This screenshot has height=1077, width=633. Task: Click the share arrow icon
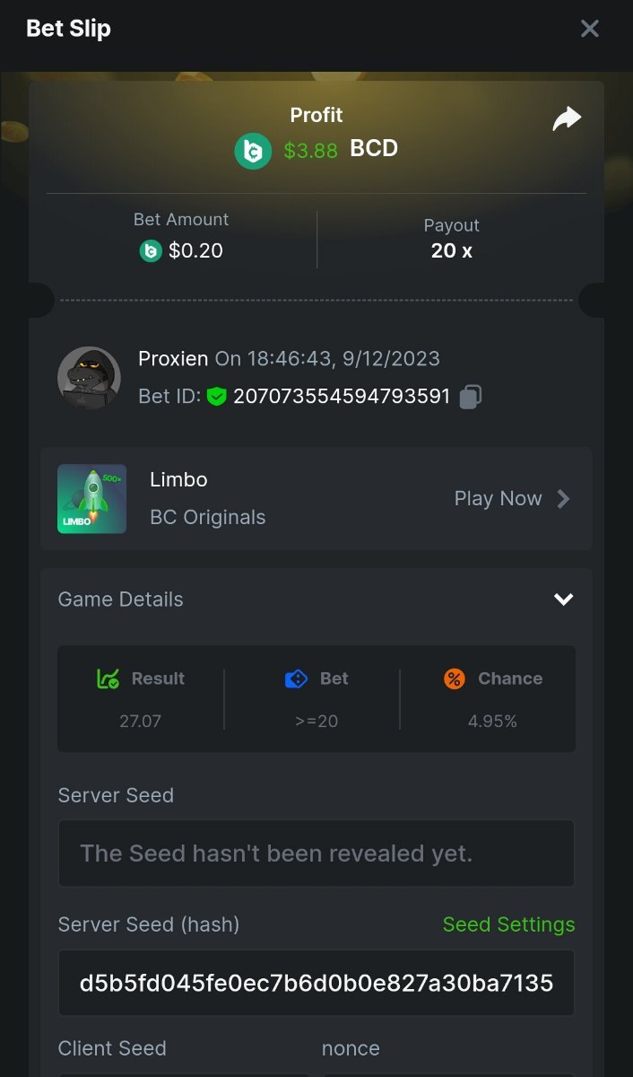pos(567,118)
